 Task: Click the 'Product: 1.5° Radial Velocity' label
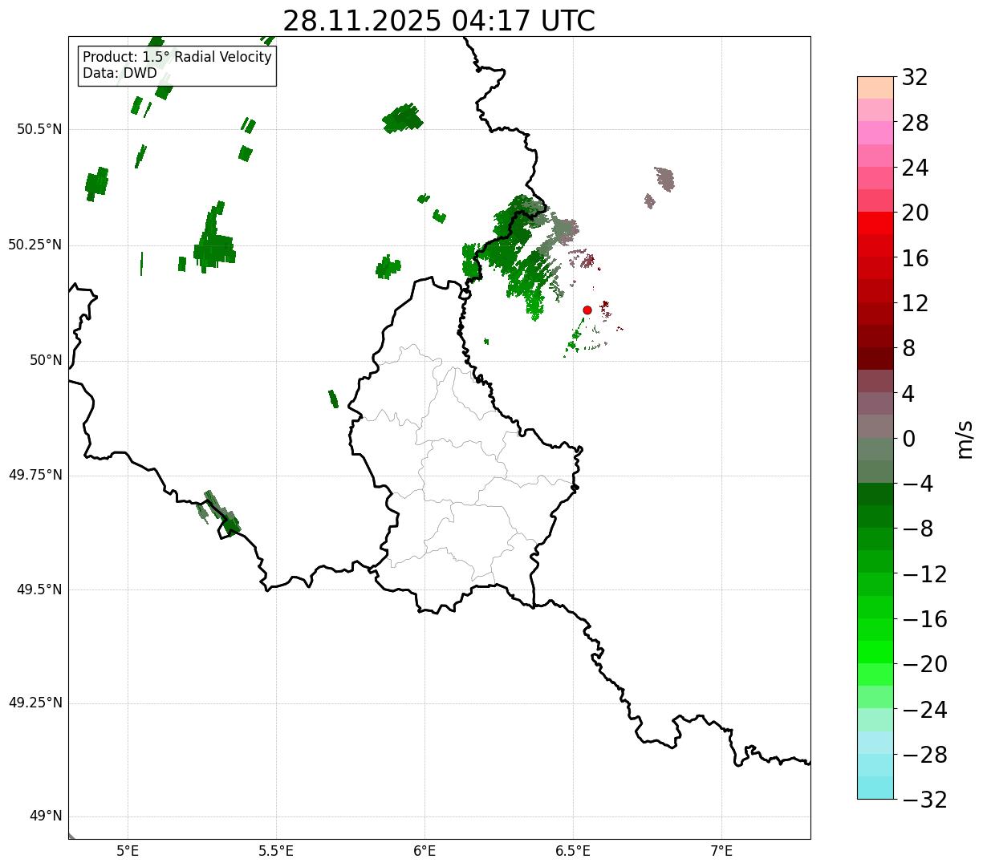coord(177,58)
